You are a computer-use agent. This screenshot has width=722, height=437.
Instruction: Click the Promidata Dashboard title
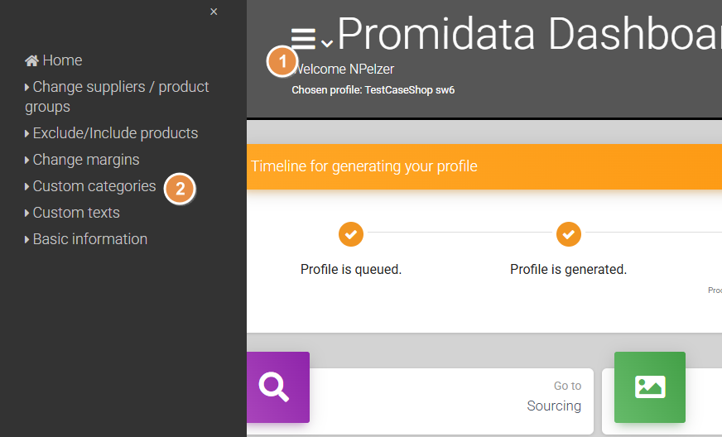(x=530, y=35)
